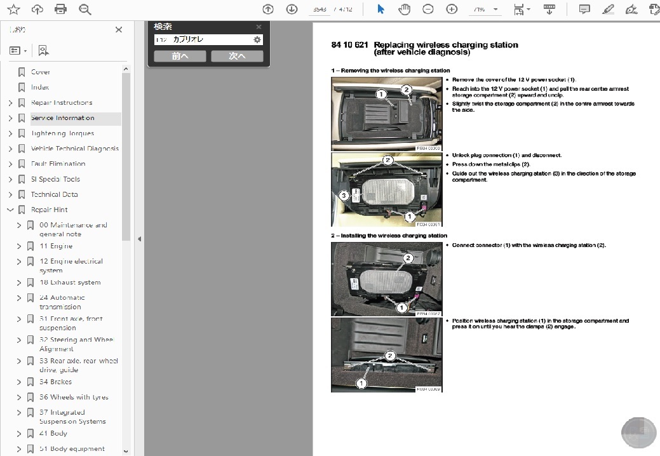Select 32 Steering and Wheel Alignment bookmark
This screenshot has width=660, height=456.
point(76,344)
